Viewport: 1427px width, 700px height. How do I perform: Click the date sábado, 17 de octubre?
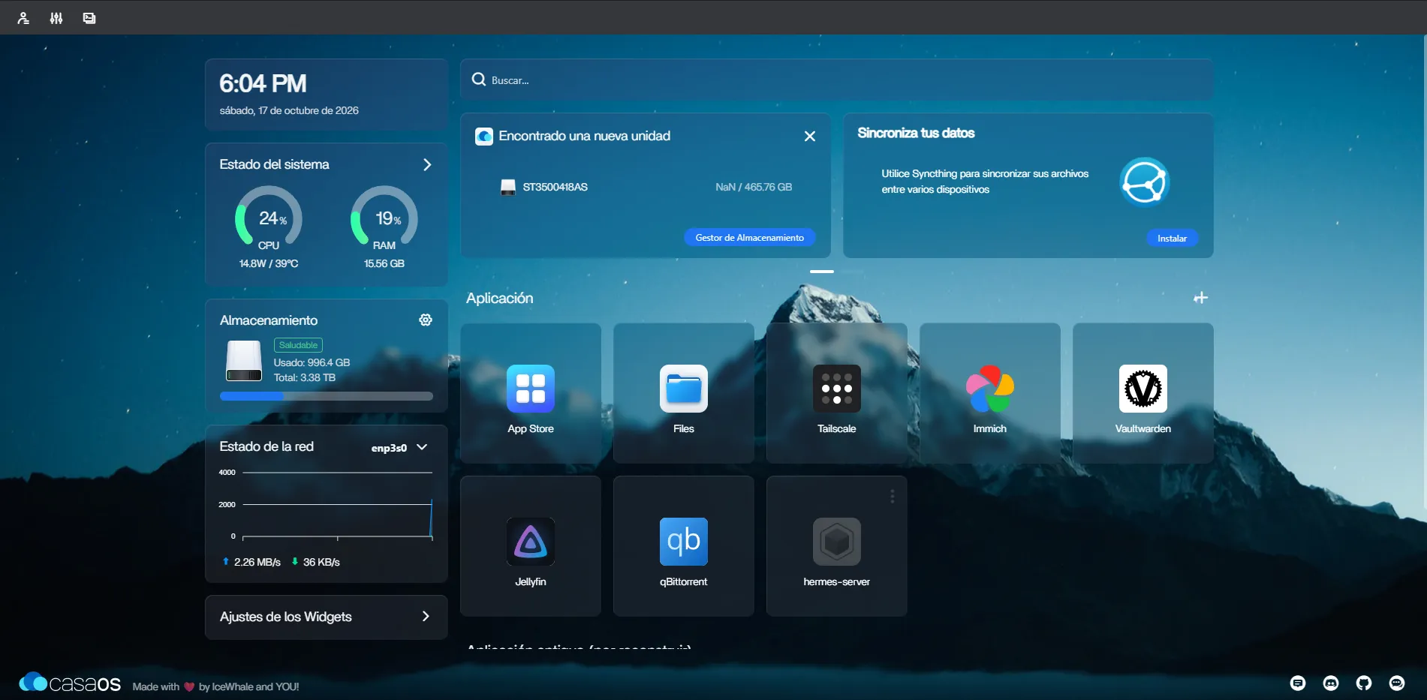click(289, 110)
